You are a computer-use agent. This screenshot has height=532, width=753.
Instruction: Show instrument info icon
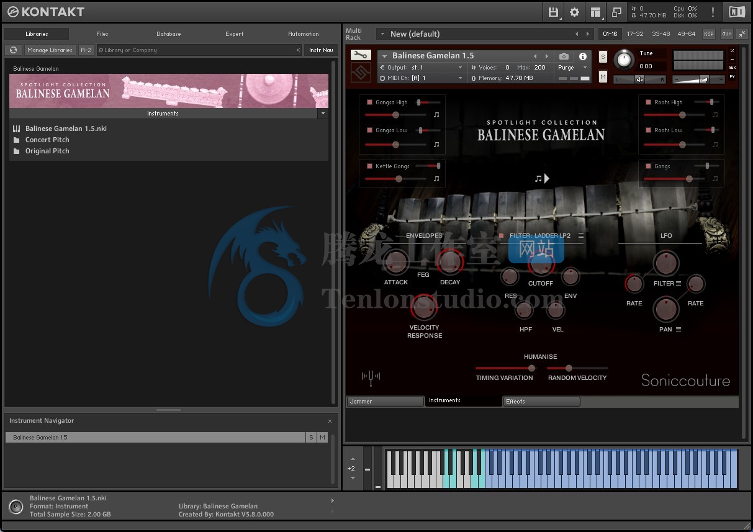tap(582, 56)
